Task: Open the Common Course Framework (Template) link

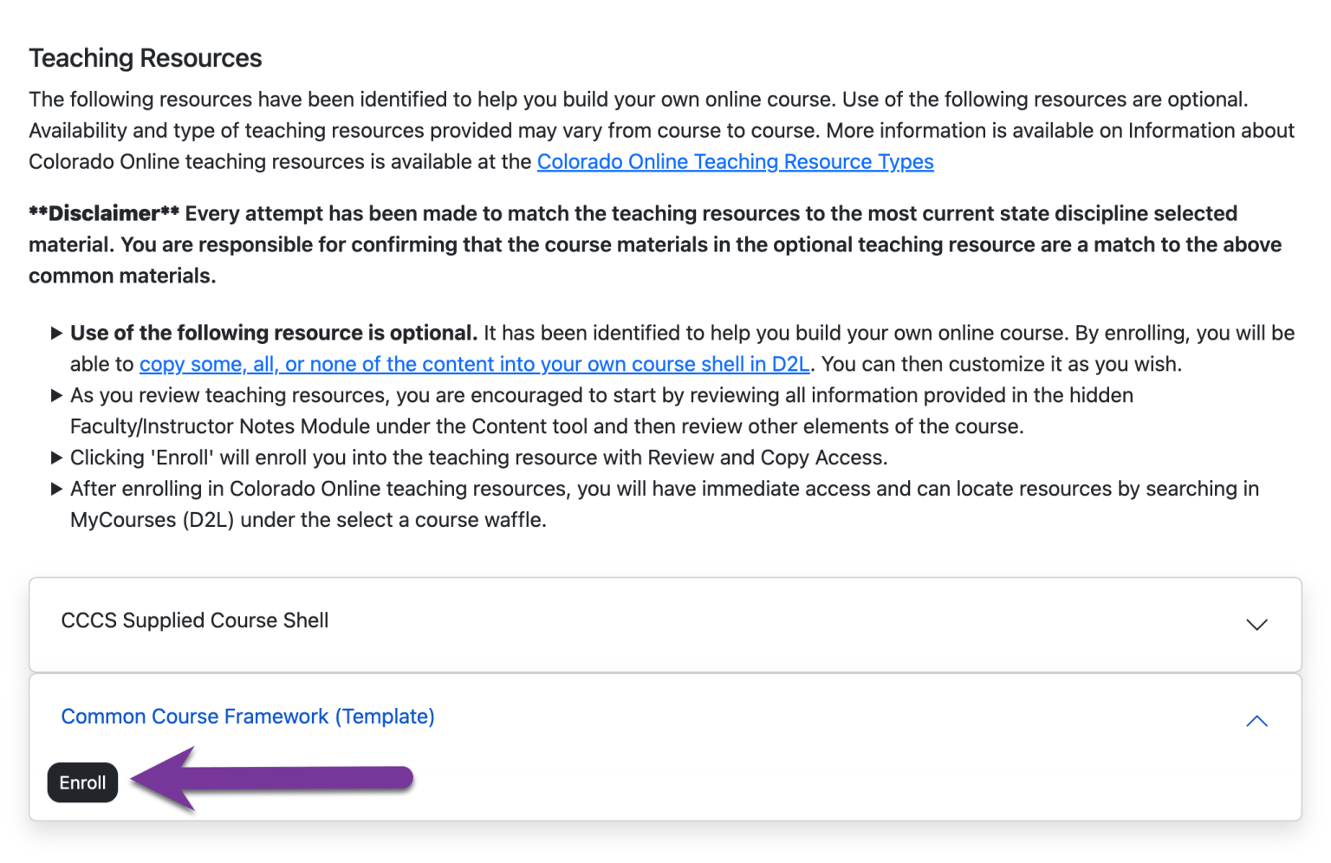Action: tap(247, 717)
